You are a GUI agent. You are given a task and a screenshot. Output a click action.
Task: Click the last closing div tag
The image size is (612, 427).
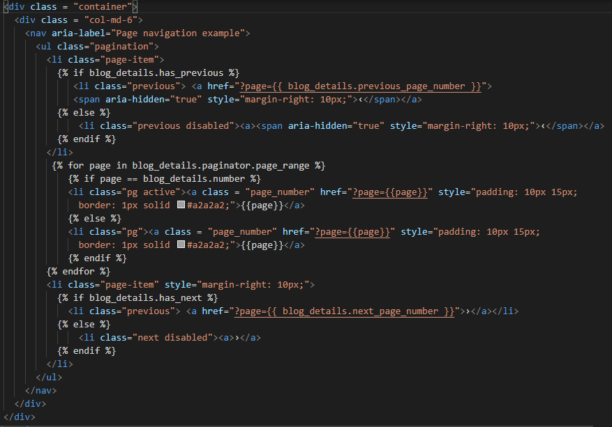tap(20, 417)
